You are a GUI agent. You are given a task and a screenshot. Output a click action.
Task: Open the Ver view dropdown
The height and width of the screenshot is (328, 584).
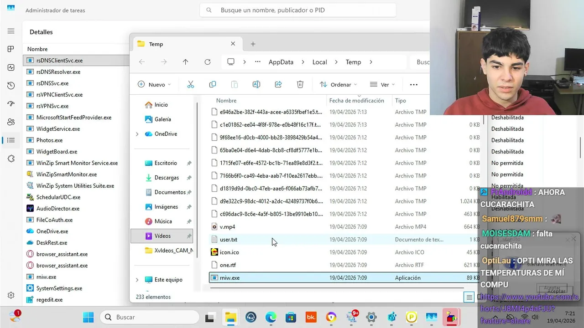[382, 84]
